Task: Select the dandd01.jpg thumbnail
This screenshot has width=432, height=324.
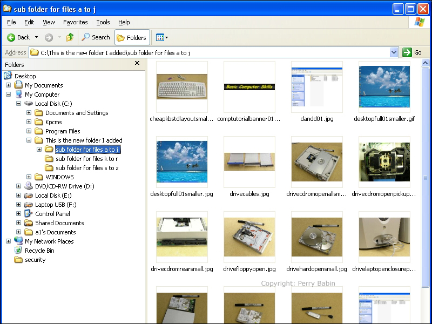Action: [x=317, y=87]
